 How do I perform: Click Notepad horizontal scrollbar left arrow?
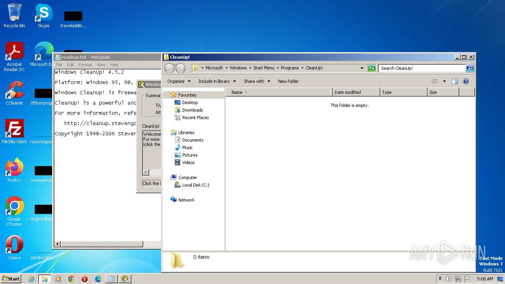tap(58, 244)
